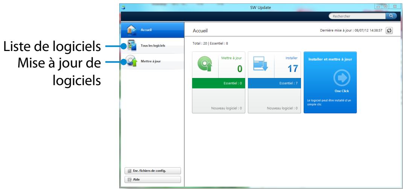Click the magnifier search icon
Viewport: 403px width, 189px height.
pyautogui.click(x=391, y=16)
